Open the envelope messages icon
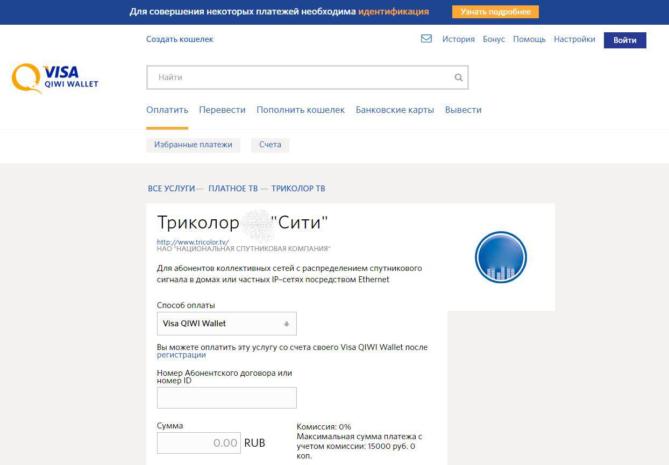This screenshot has width=669, height=465. point(426,39)
